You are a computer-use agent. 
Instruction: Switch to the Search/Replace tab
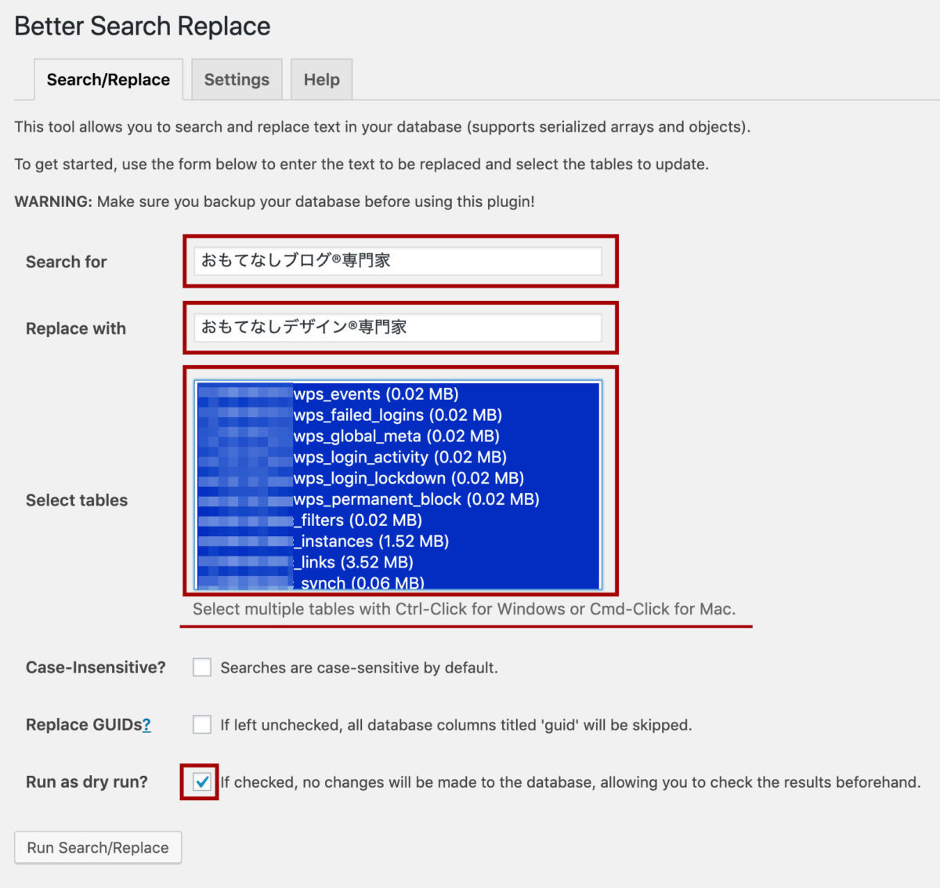point(108,80)
